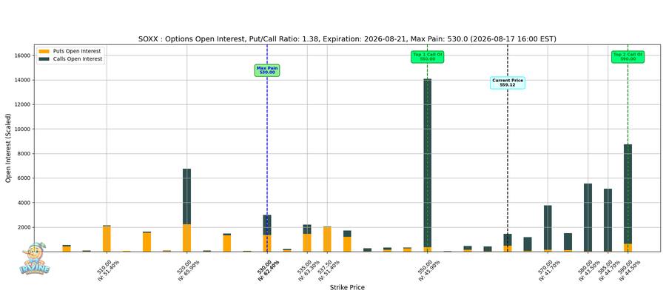Screen dimensions: 666x296
Task: Select the 'Puts Open Interest' legend label
Action: 77,51
